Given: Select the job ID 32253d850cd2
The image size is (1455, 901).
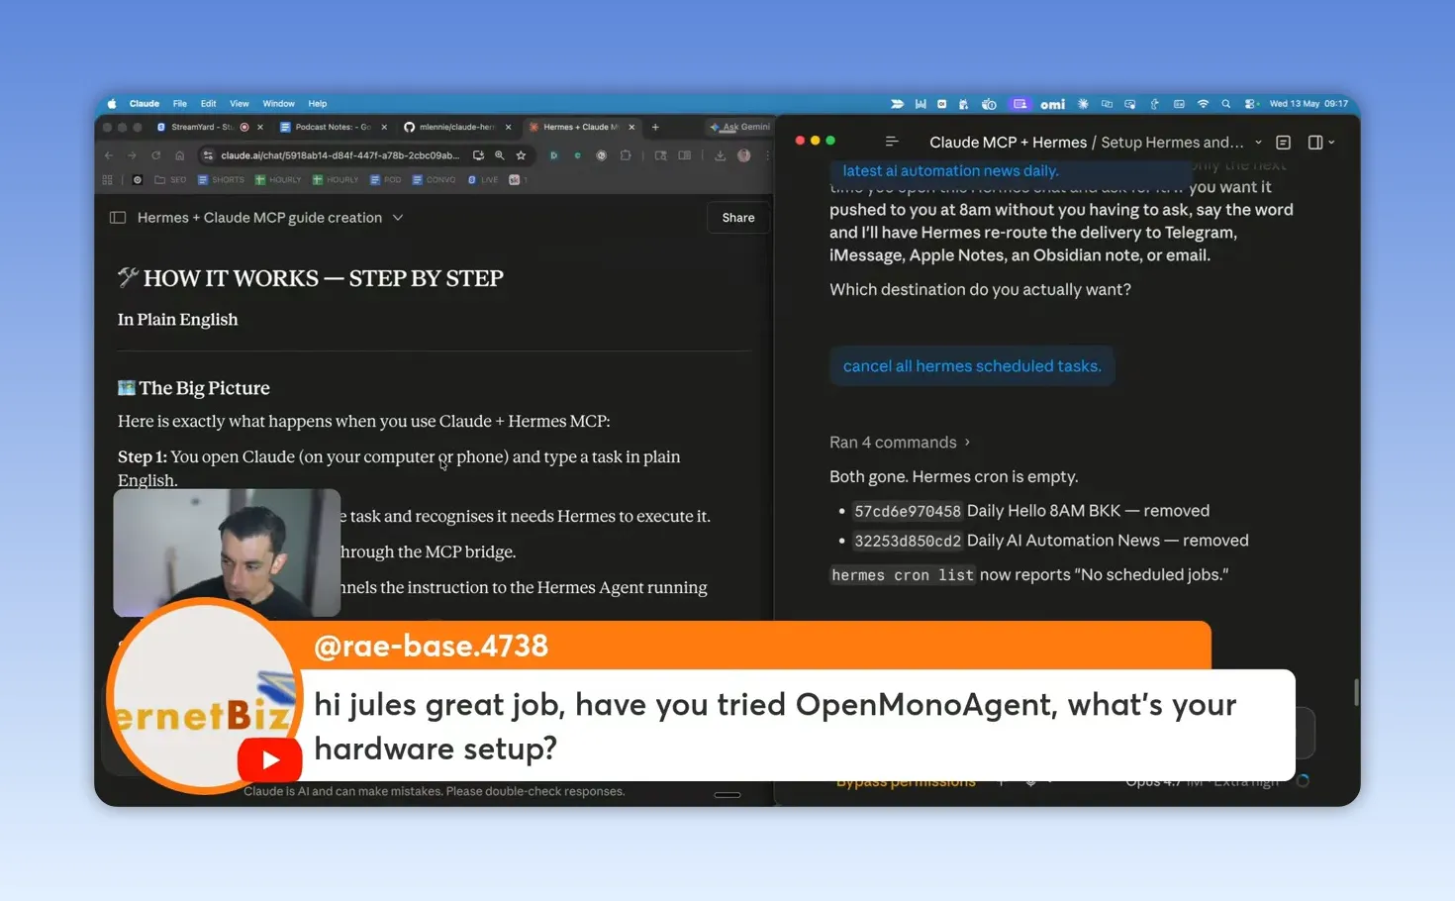Looking at the screenshot, I should 908,542.
